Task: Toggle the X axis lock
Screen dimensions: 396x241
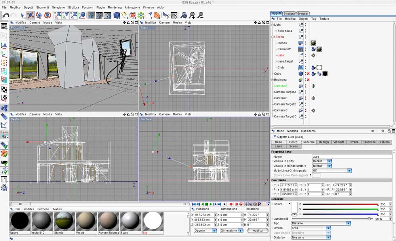Action: tap(58, 15)
